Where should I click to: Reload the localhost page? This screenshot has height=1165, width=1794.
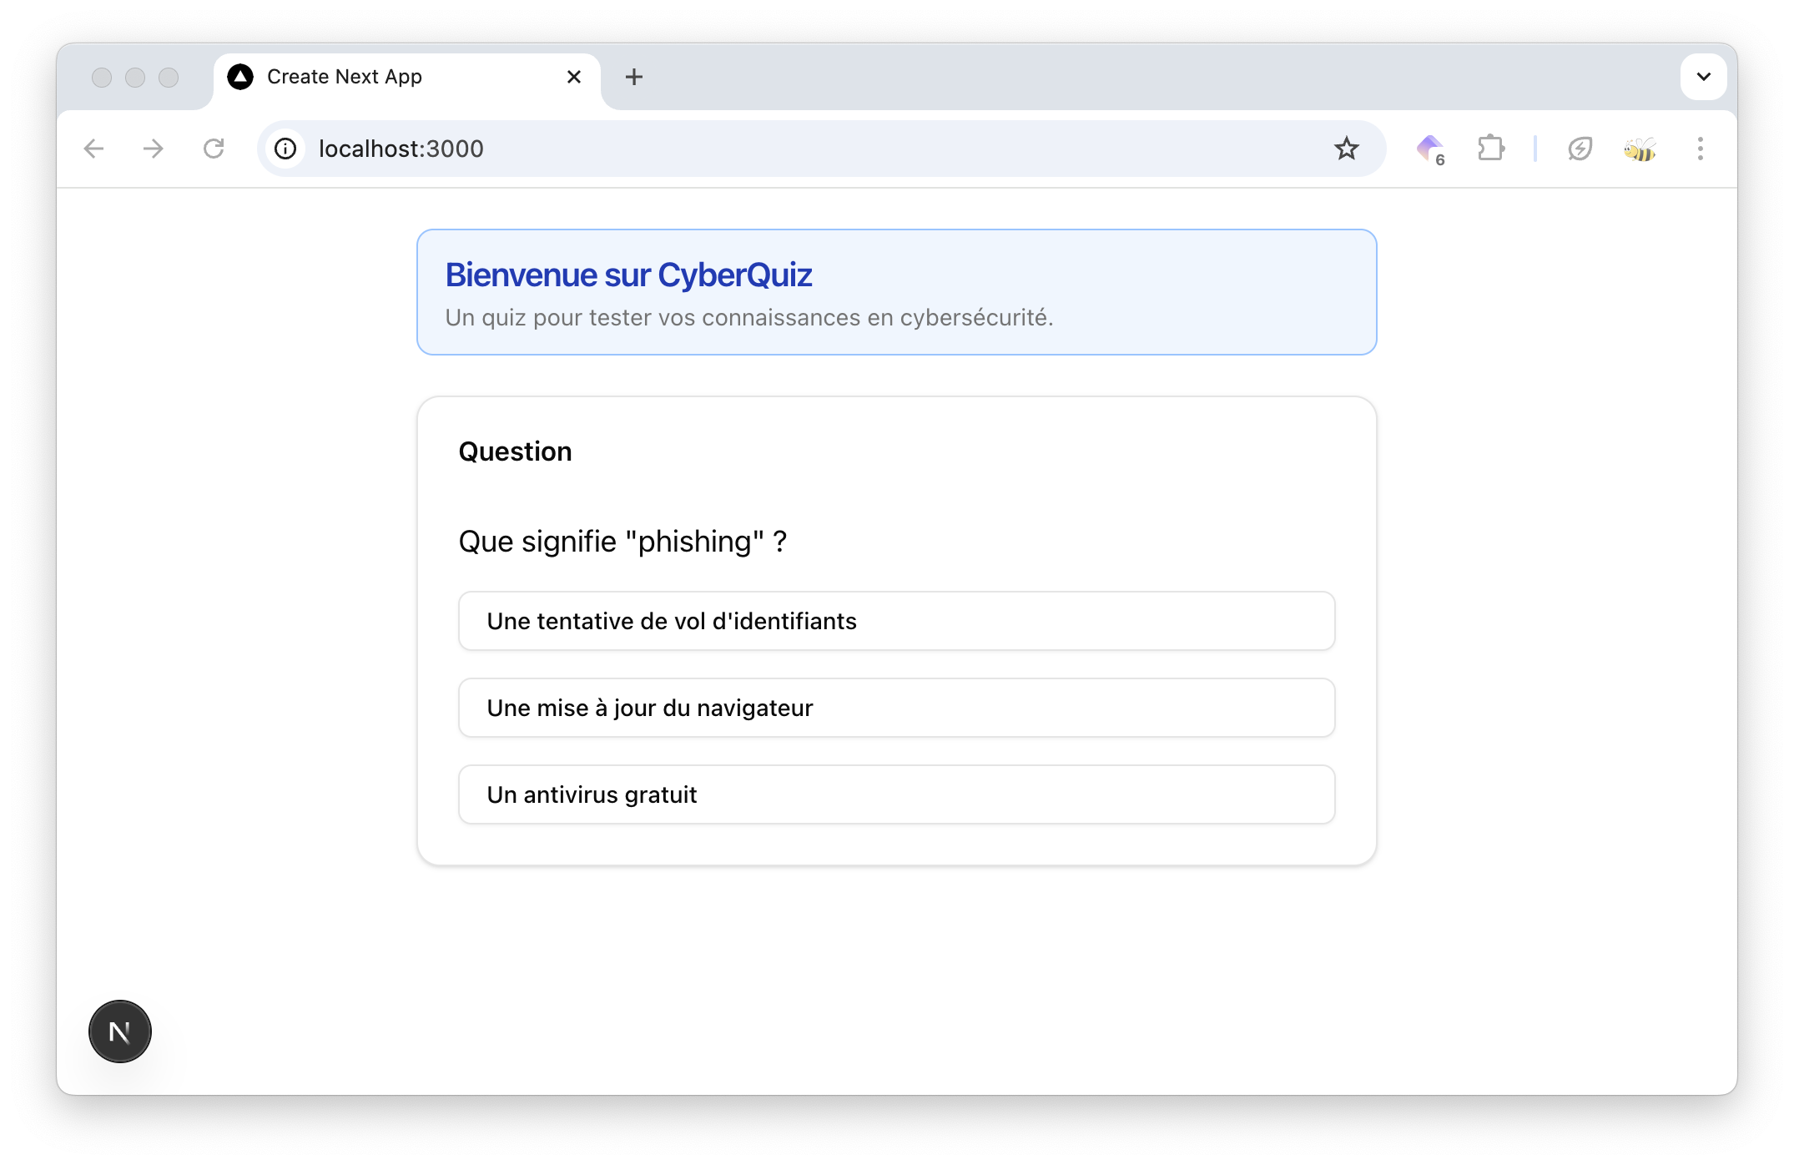tap(214, 149)
